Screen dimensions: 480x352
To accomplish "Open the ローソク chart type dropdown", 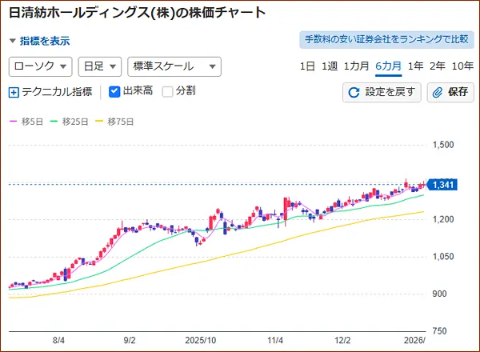I will point(40,66).
